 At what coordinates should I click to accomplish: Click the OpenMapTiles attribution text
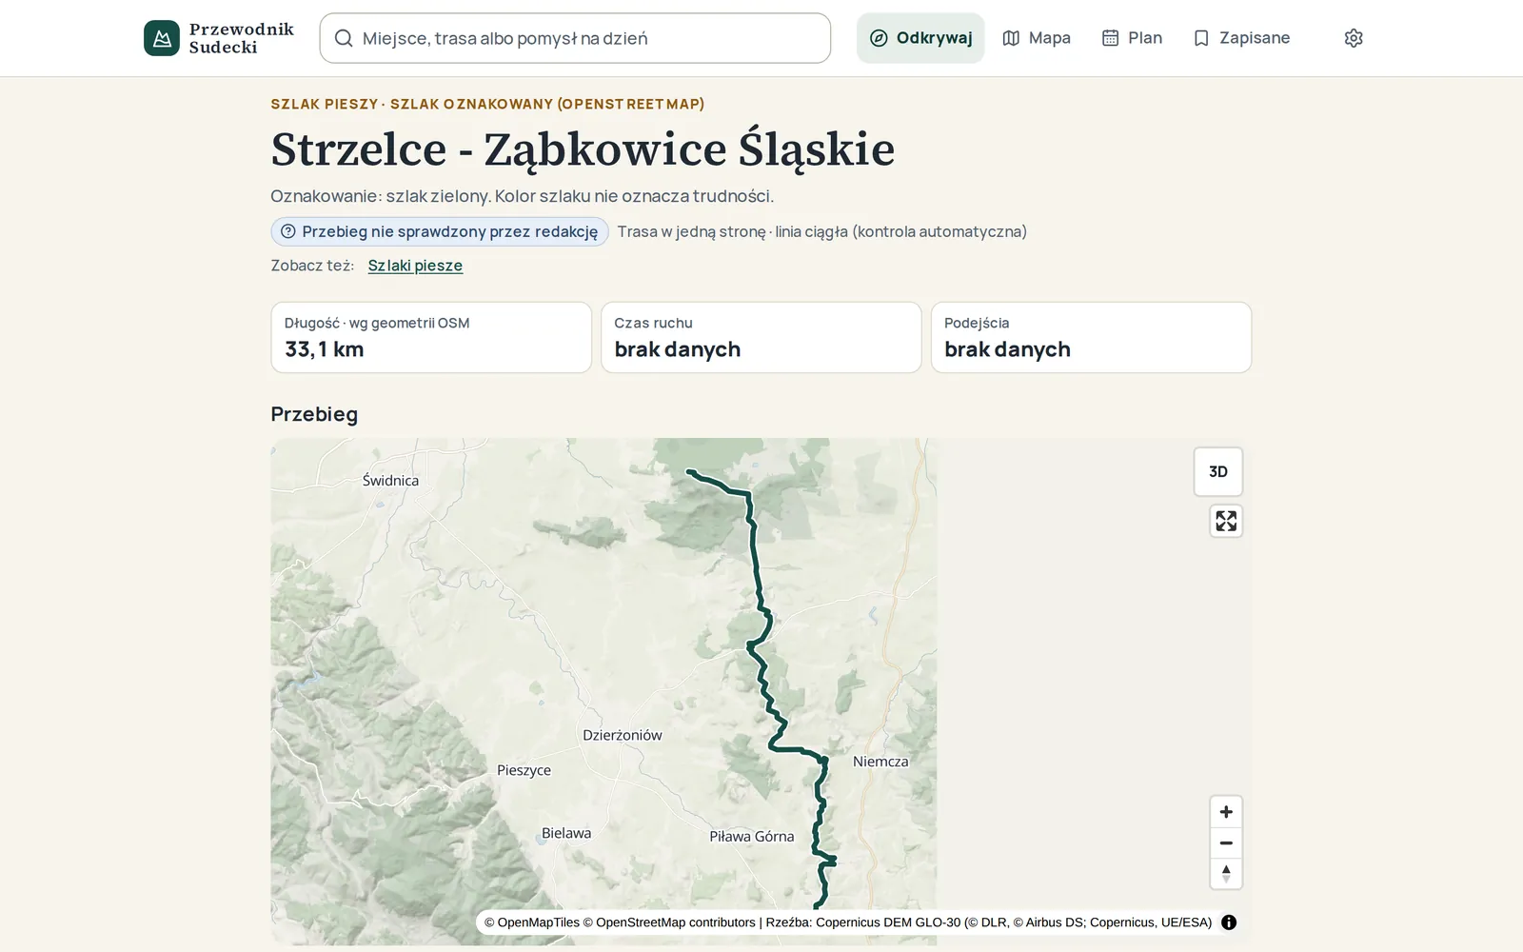click(x=532, y=922)
